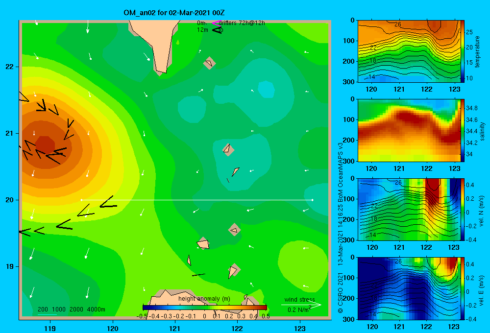Click the title OM_an02 for 02-Mar-2021 00Z
The image size is (490, 333).
click(x=174, y=13)
